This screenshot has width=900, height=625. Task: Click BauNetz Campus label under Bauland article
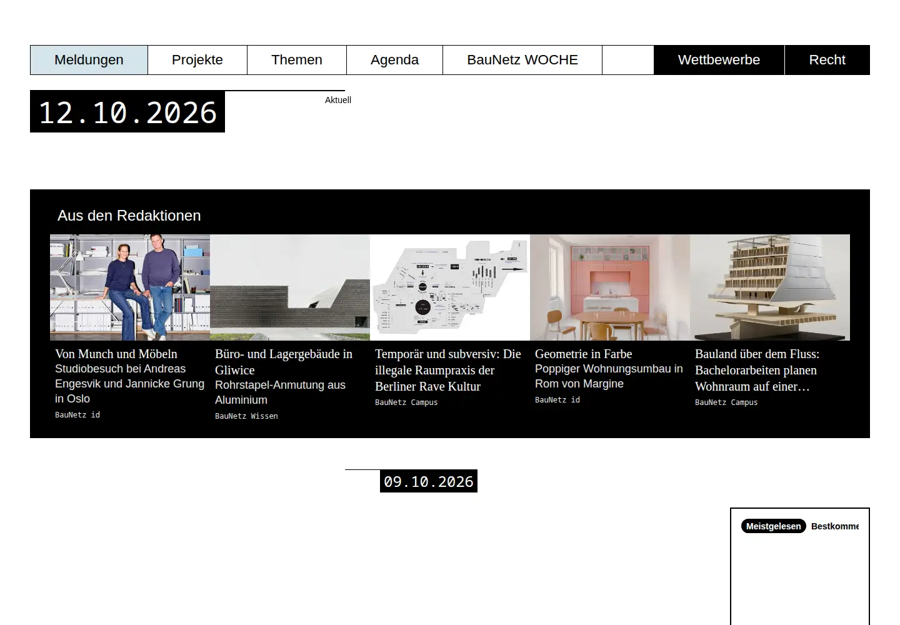pyautogui.click(x=726, y=402)
